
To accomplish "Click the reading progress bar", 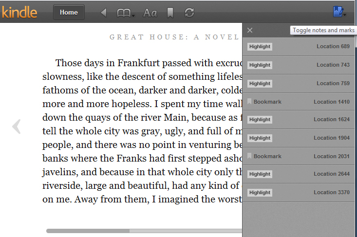I will coord(144,231).
